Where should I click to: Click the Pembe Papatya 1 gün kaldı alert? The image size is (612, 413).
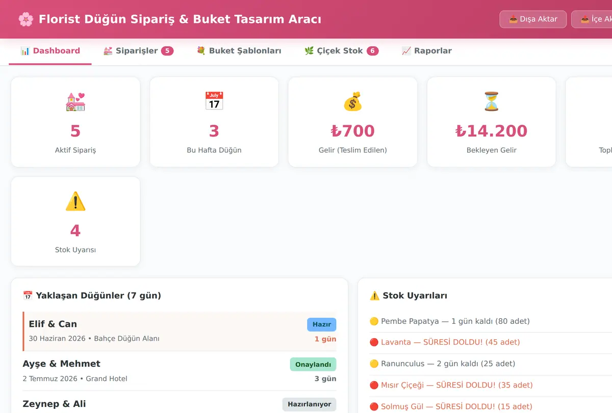click(455, 321)
